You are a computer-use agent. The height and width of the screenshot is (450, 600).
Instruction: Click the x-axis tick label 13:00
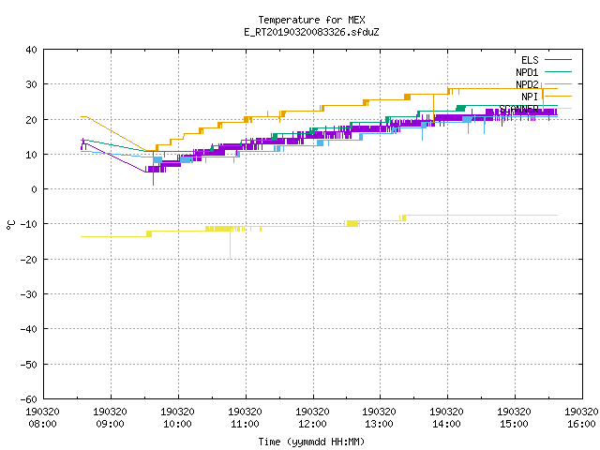click(x=379, y=424)
